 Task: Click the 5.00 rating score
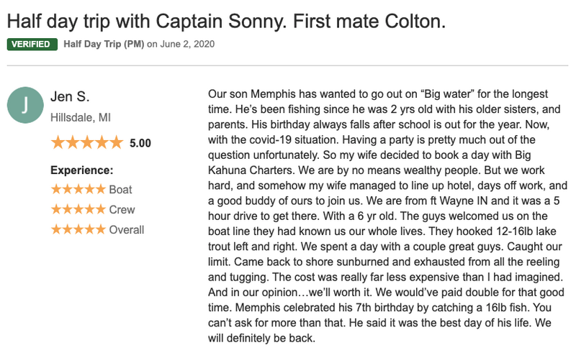pos(140,143)
